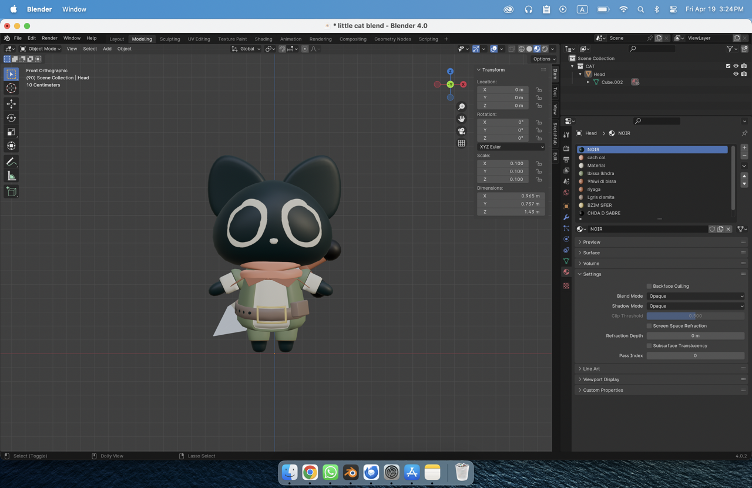
Task: Activate the Rotate tool
Action: click(11, 118)
